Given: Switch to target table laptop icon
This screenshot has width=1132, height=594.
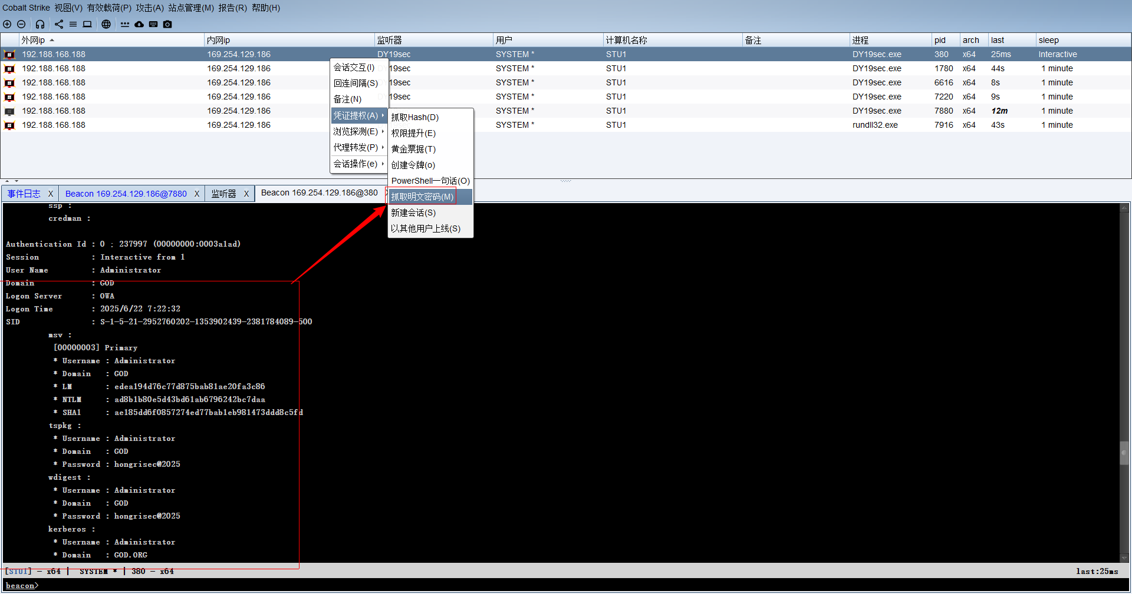Looking at the screenshot, I should point(87,24).
